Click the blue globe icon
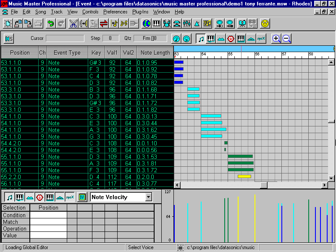This screenshot has width=336, height=252. (146, 24)
